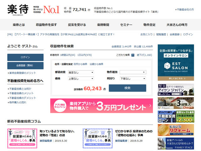
Task: Click the ログイン link in top bar
Action: click(188, 34)
